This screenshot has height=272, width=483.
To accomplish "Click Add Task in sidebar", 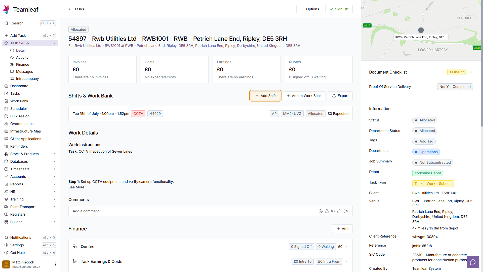I will click(30, 36).
